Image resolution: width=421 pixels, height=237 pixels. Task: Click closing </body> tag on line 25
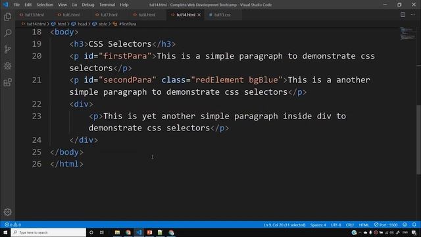[66, 152]
